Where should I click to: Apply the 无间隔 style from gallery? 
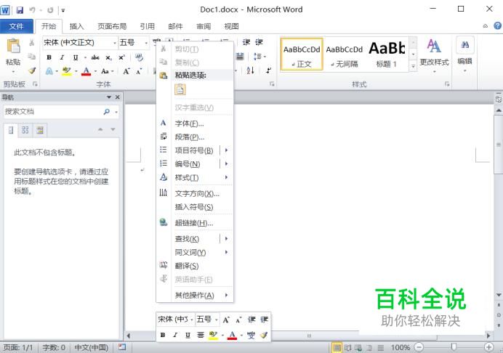point(345,54)
